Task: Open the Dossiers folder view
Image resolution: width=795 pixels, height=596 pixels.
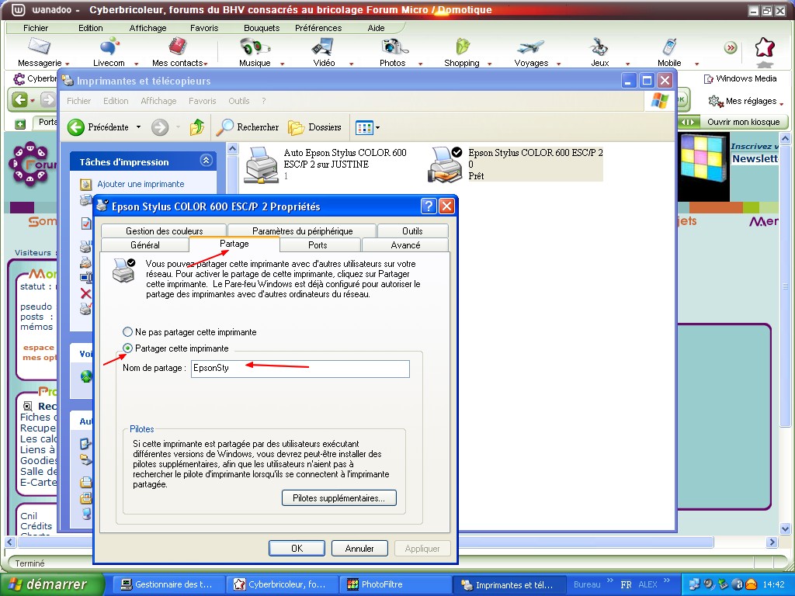Action: click(x=296, y=127)
